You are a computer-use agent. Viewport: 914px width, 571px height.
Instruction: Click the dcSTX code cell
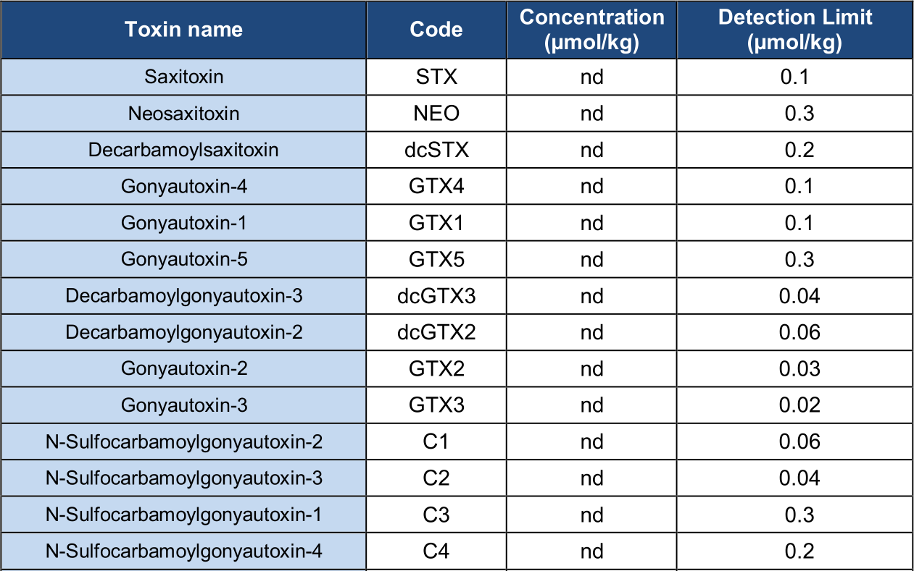436,150
